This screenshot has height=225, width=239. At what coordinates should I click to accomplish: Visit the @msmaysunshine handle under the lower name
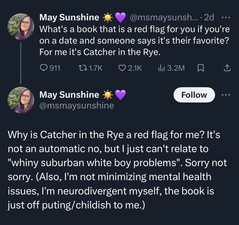(x=77, y=105)
